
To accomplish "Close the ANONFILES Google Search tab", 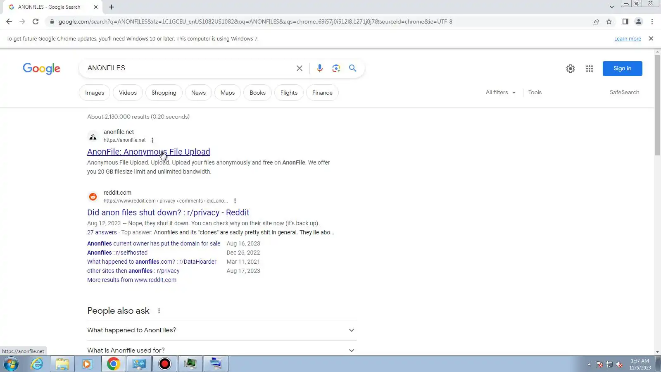I will point(96,7).
